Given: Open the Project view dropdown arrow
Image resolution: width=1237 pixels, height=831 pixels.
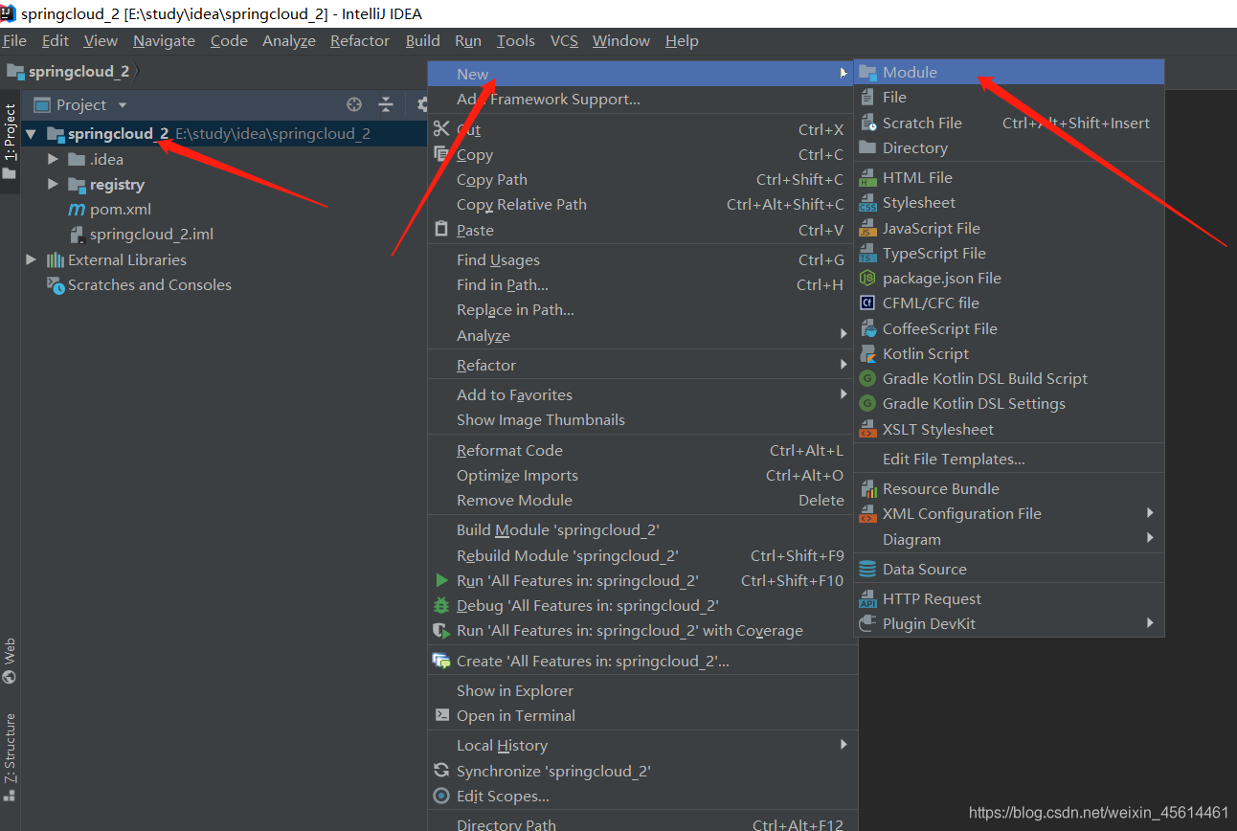Looking at the screenshot, I should [122, 105].
